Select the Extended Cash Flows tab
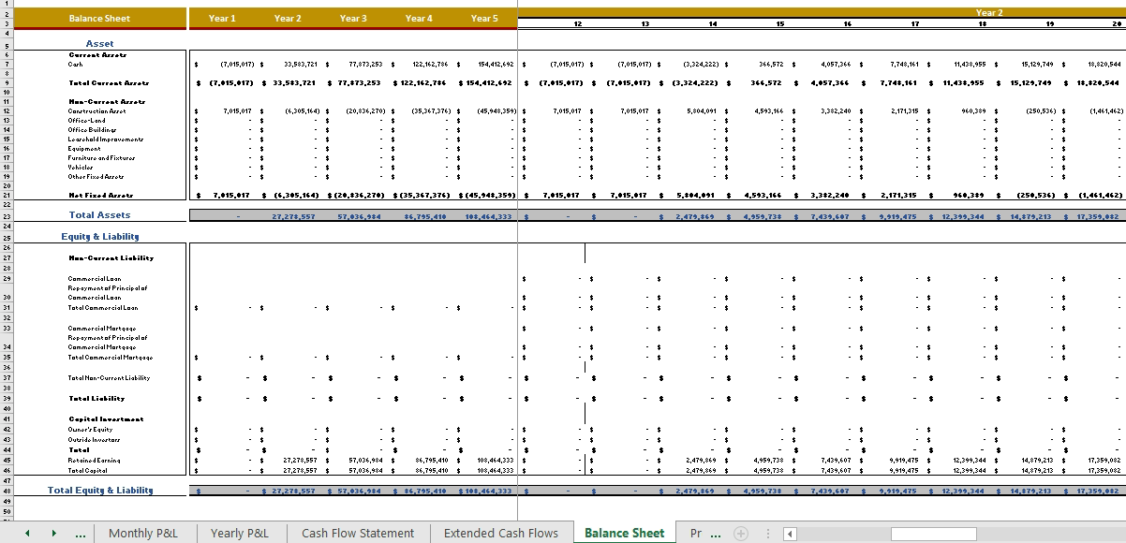The height and width of the screenshot is (543, 1126). (500, 534)
